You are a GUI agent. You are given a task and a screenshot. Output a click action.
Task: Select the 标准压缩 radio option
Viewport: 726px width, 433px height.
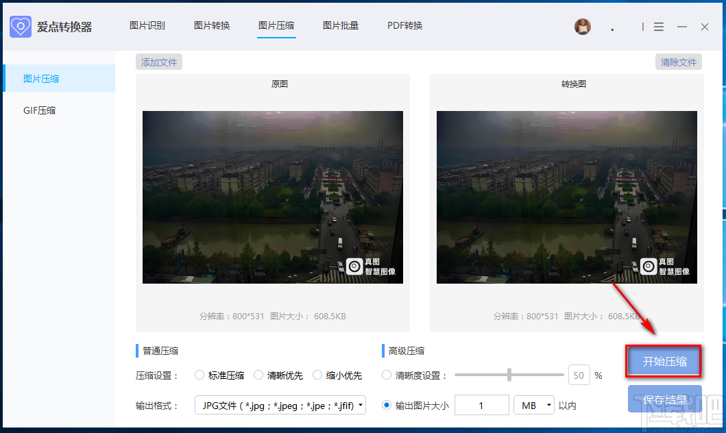(x=199, y=375)
